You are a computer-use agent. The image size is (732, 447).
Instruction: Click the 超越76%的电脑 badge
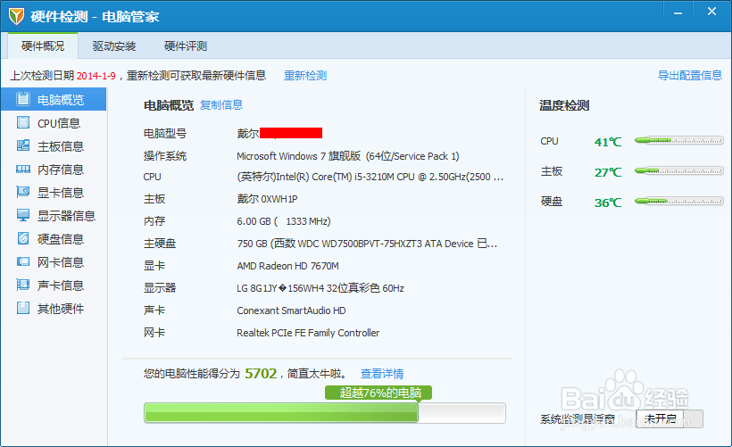point(378,393)
